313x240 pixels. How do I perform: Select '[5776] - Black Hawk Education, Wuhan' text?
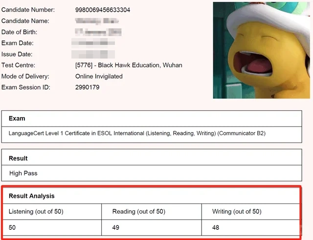click(x=129, y=65)
